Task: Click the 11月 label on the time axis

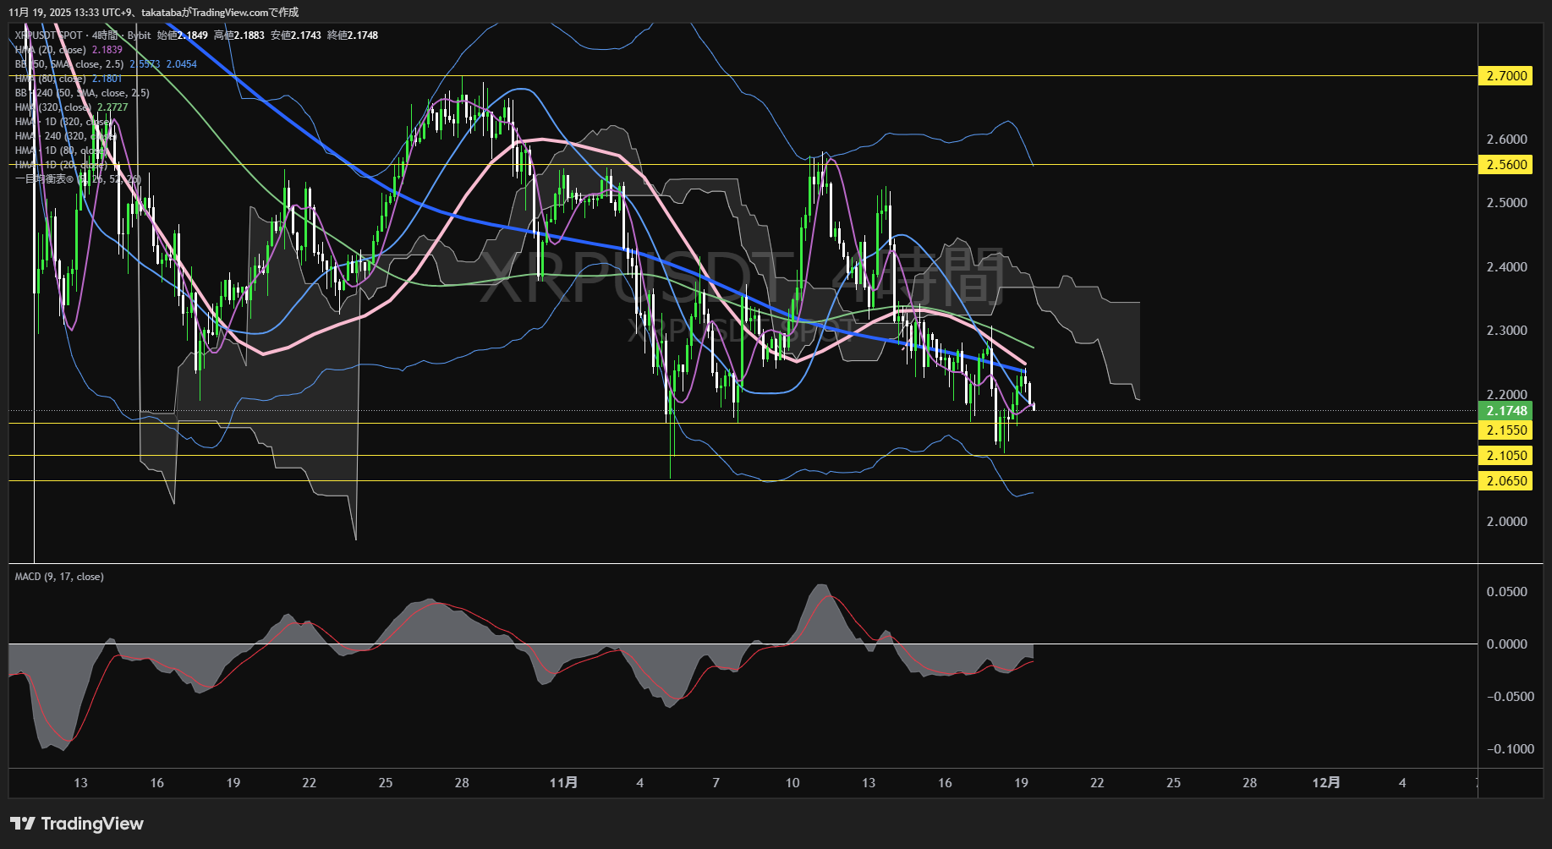Action: pyautogui.click(x=564, y=783)
